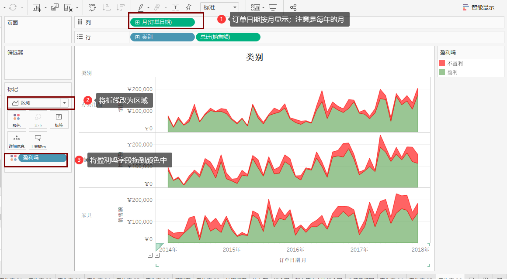The image size is (507, 279).
Task: Click the 2016年 axis label
Action: click(x=295, y=249)
